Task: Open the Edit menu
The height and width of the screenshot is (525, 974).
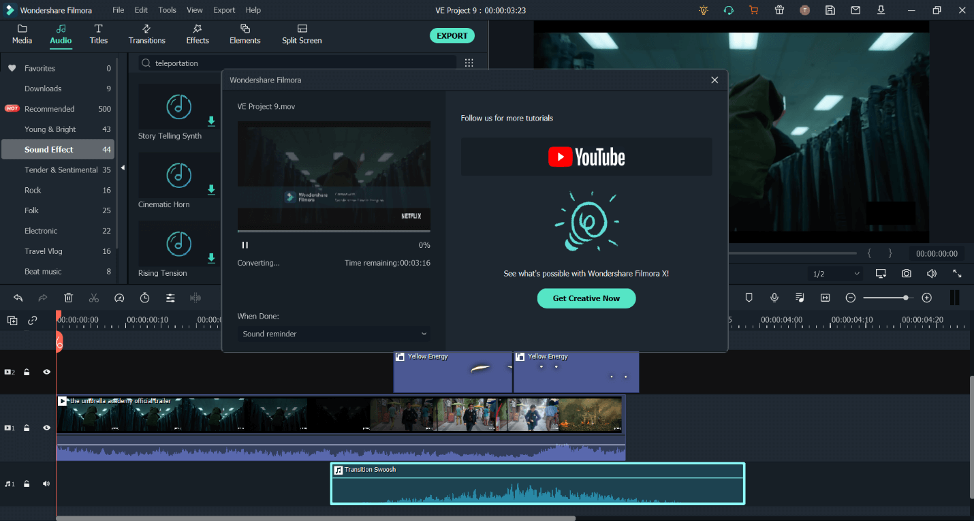Action: 141,10
